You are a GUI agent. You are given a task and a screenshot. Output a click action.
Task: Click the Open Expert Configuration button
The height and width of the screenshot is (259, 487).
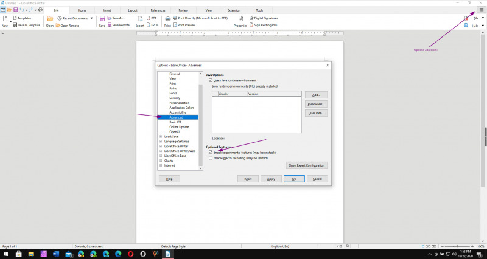coord(307,165)
